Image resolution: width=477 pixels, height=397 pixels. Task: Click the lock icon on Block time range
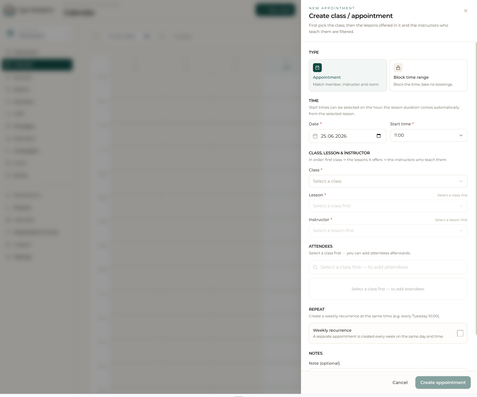click(x=398, y=68)
